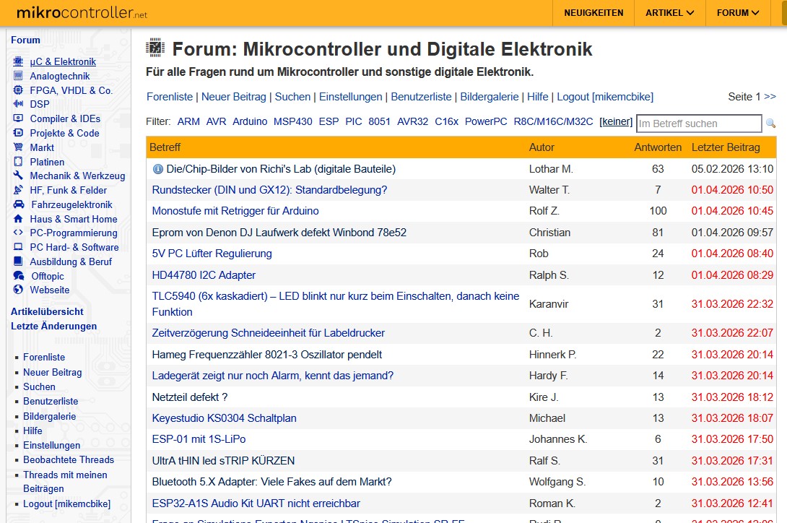Image resolution: width=787 pixels, height=523 pixels.
Task: Click the search magnifier icon beside subject field
Action: click(x=770, y=124)
